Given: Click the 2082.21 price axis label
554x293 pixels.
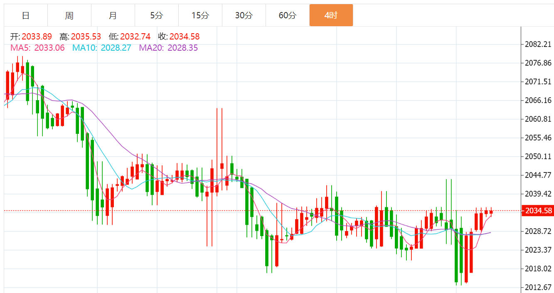Looking at the screenshot, I should tap(539, 44).
